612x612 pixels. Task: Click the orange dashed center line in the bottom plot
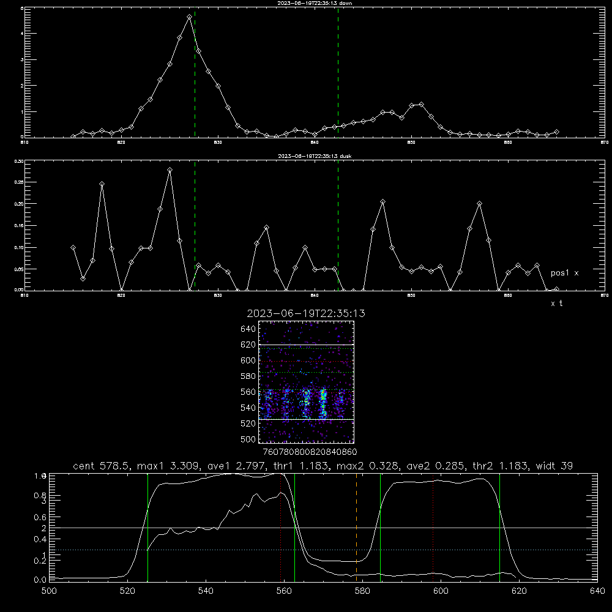(356, 527)
